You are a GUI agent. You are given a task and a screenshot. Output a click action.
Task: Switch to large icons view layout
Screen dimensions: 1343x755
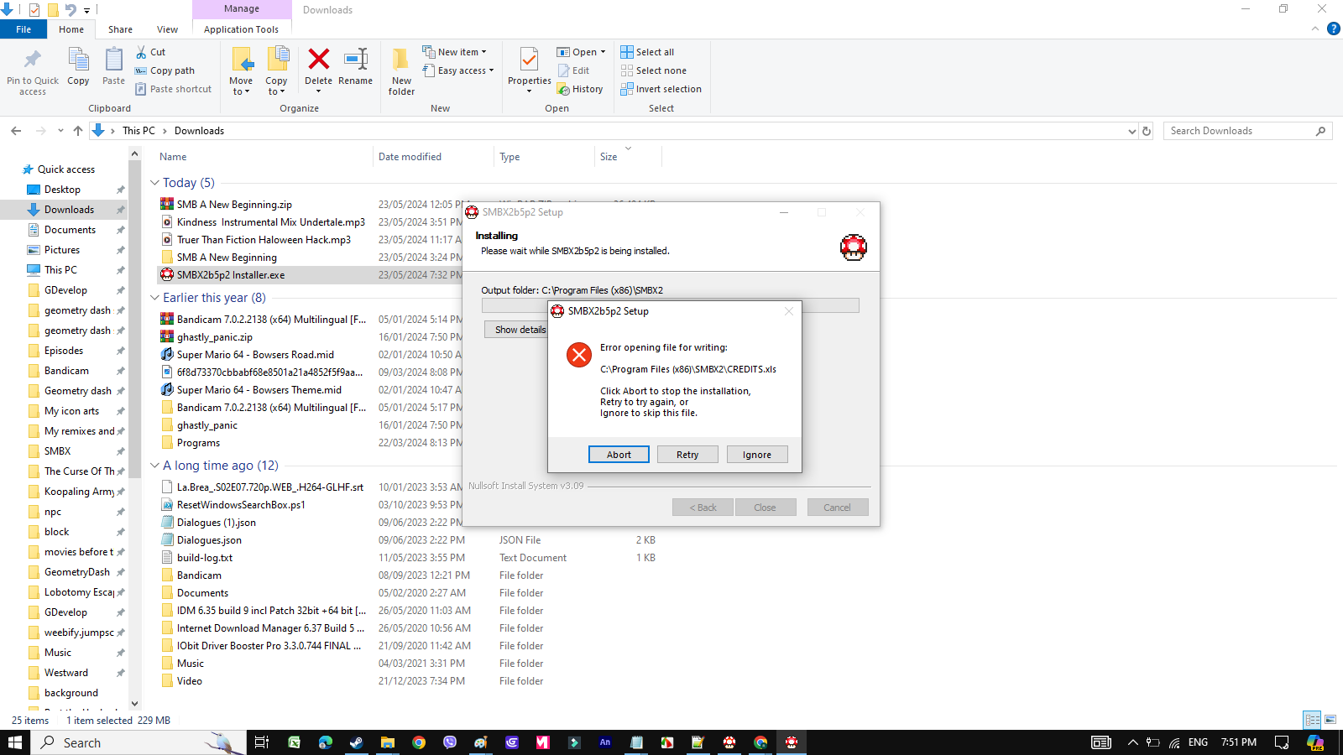click(x=1330, y=720)
